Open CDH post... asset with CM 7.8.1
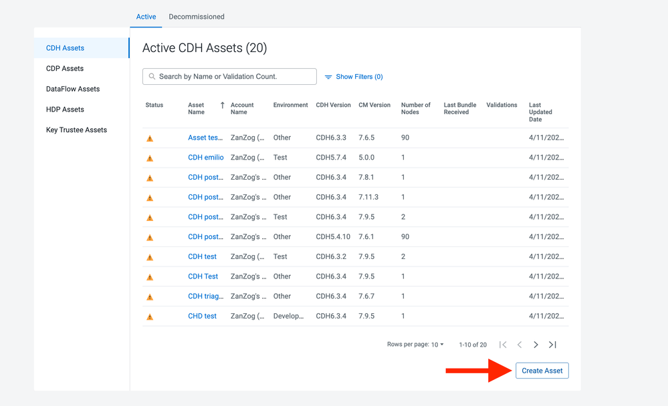Image resolution: width=668 pixels, height=406 pixels. coord(206,177)
